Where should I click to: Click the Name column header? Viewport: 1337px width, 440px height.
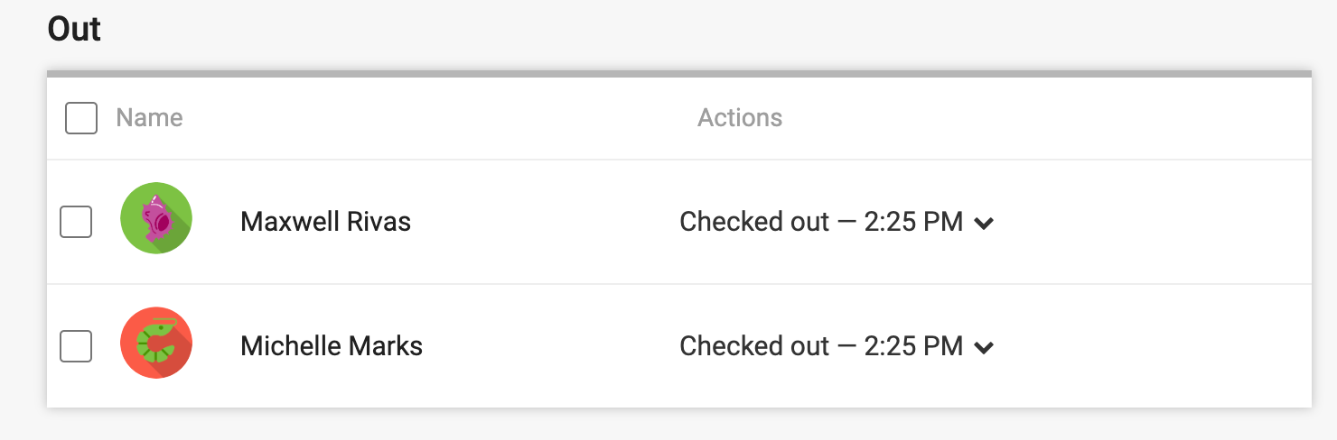150,118
